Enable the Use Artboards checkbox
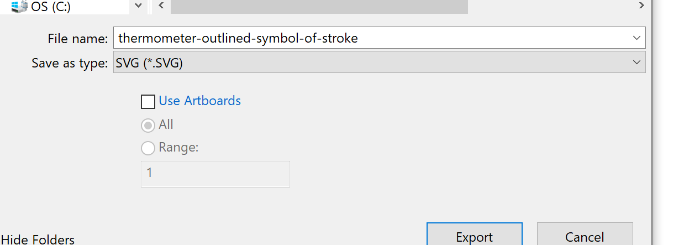This screenshot has height=245, width=684. tap(148, 102)
